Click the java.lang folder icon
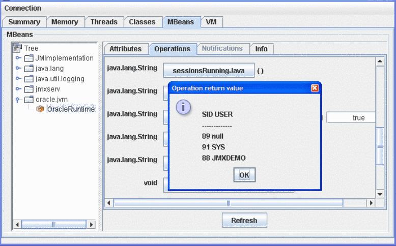 [29, 69]
